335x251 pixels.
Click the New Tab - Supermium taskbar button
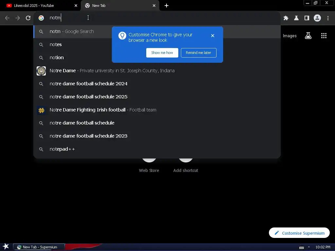click(x=39, y=247)
